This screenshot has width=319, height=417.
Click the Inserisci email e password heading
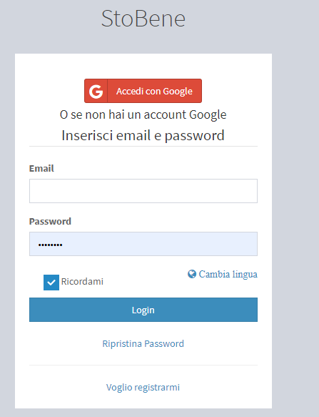143,135
